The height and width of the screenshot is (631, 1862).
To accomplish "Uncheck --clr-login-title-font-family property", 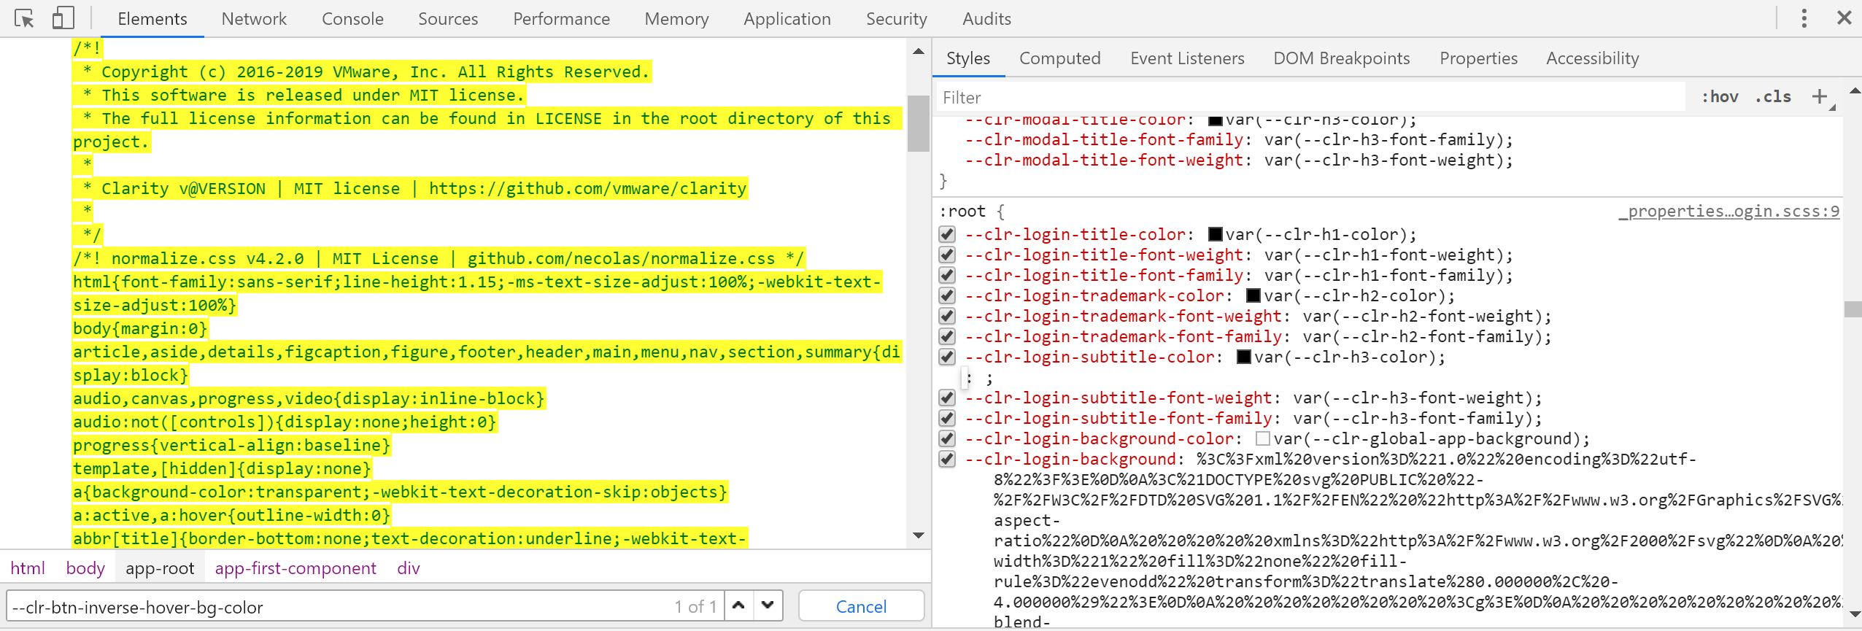I will click(x=947, y=275).
